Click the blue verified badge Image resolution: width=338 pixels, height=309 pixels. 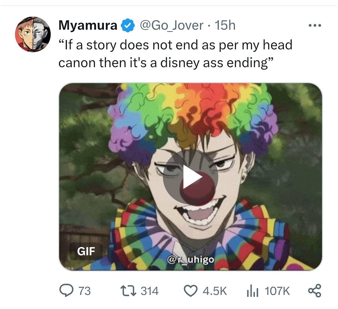coord(128,25)
